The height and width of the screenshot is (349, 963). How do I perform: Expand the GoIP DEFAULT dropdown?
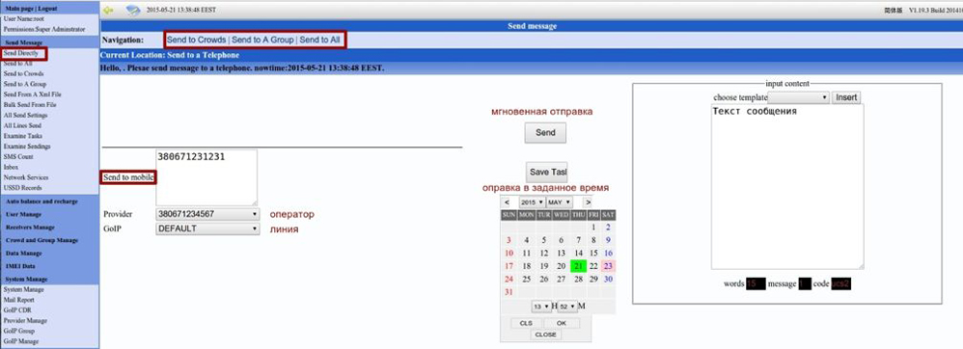tap(207, 228)
